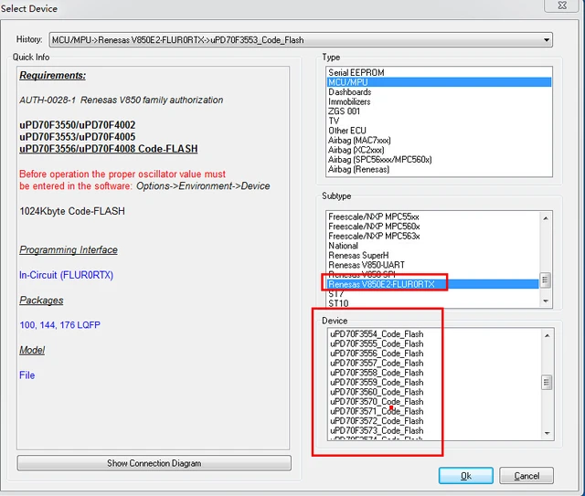
Task: Select uPD70F3571_Code_Flash device
Action: pyautogui.click(x=434, y=411)
